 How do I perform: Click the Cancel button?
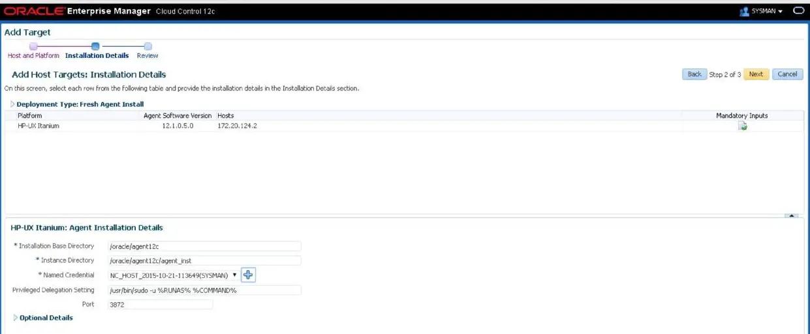point(787,74)
